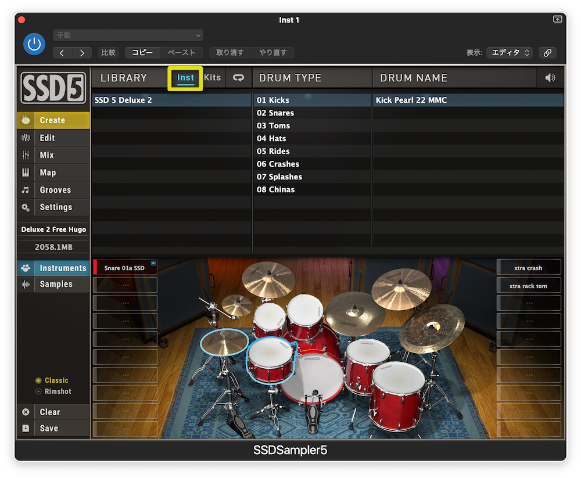Viewport: 581px width, 478px height.
Task: Select Kick Pearl 22 MMC drum
Action: (x=468, y=100)
